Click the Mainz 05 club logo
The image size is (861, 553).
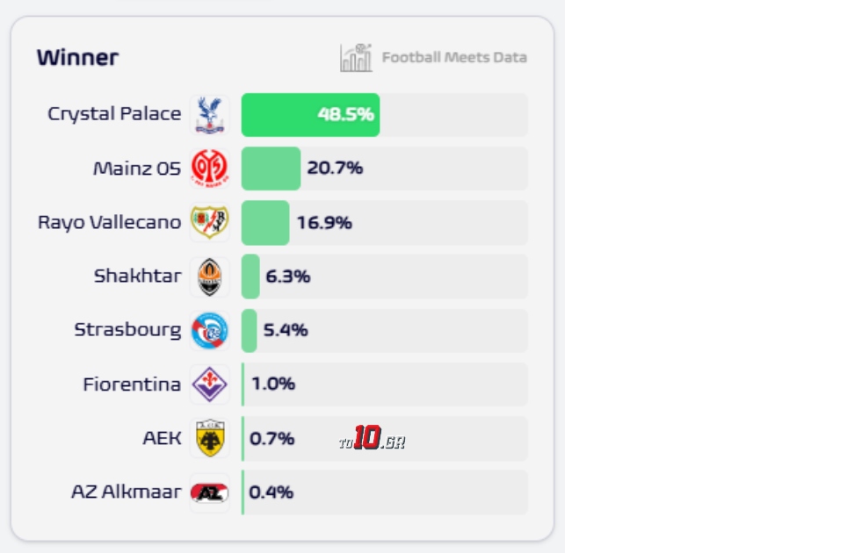click(x=209, y=169)
